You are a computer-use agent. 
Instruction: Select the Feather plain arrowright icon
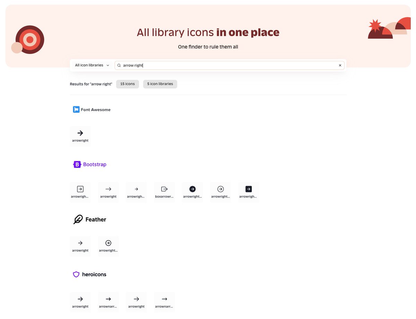[x=80, y=246]
